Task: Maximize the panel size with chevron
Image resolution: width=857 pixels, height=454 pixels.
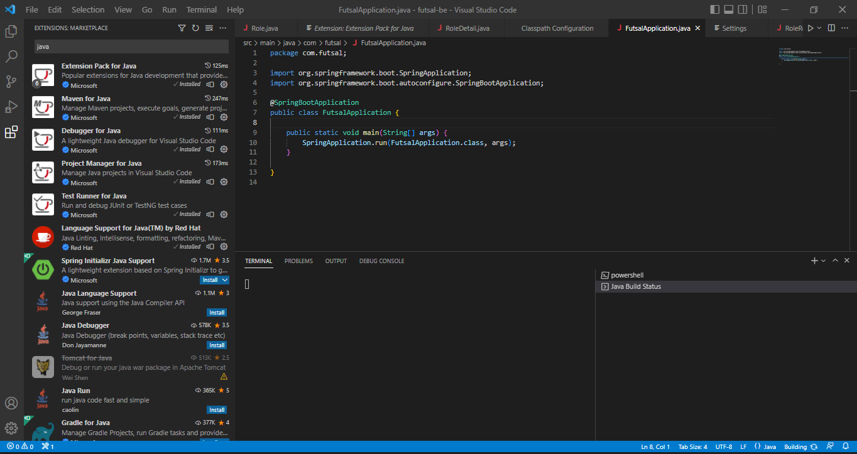Action: 835,261
